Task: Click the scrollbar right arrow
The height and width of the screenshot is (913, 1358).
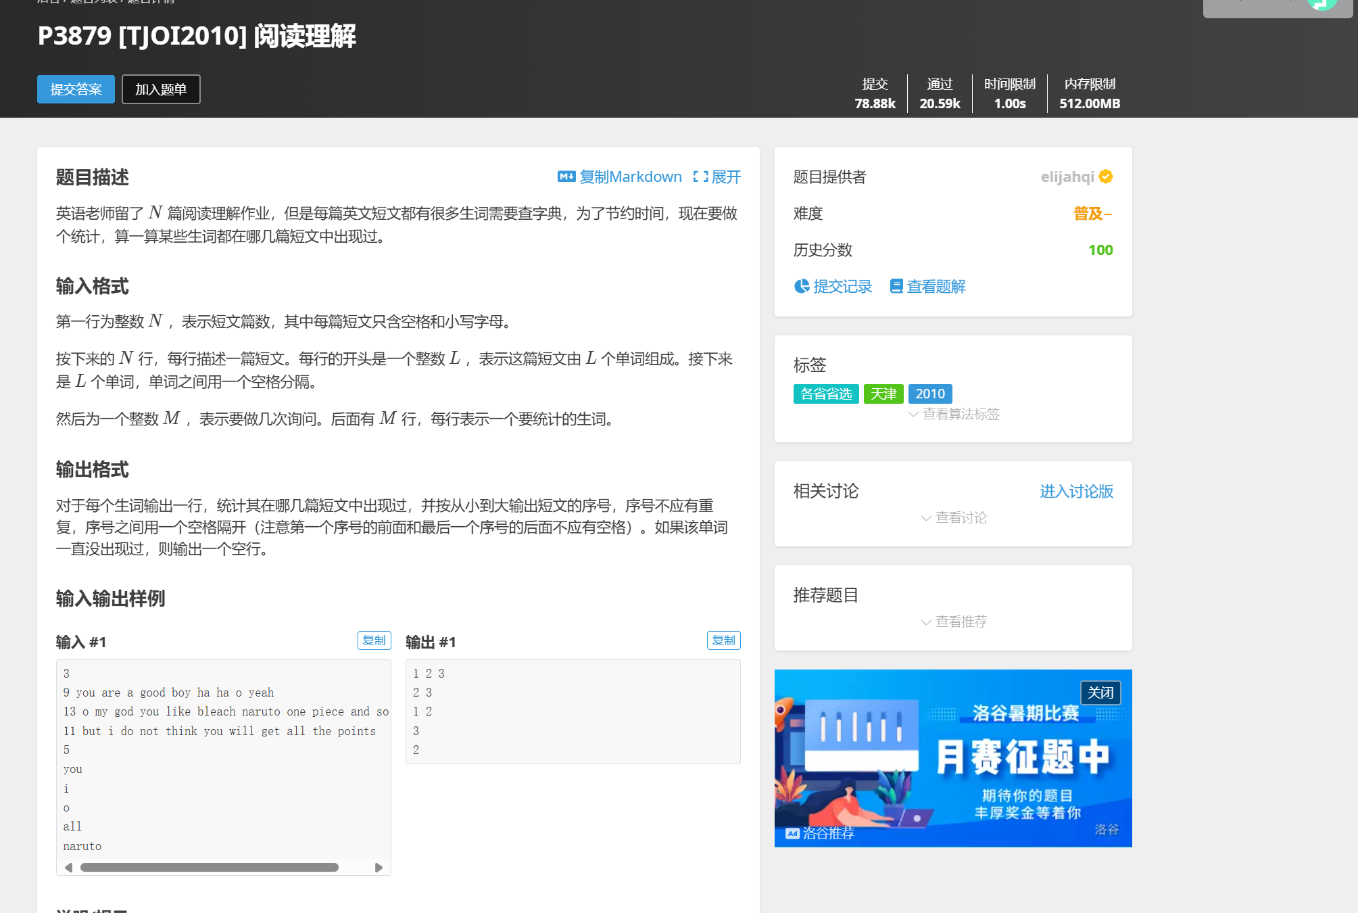Action: pos(379,867)
